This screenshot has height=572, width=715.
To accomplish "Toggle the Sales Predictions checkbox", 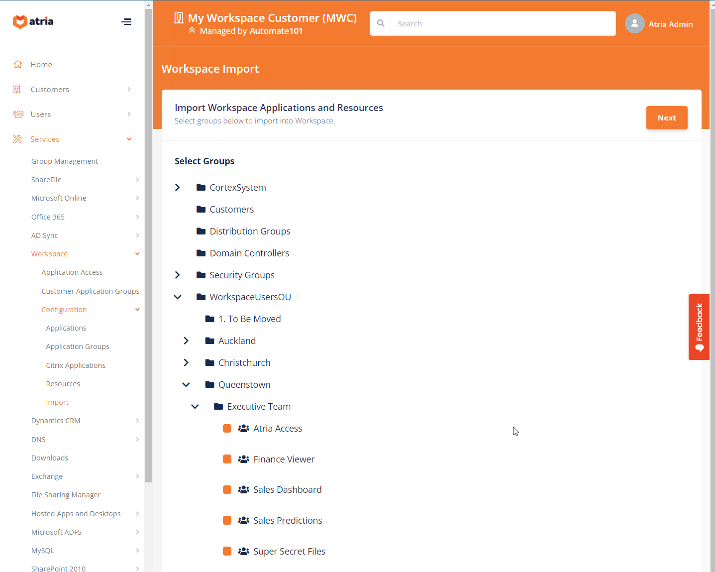I will pos(227,520).
